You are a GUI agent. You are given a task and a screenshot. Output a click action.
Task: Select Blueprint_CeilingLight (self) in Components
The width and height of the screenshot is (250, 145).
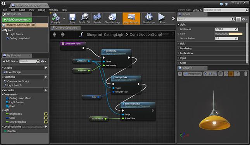point(25,25)
